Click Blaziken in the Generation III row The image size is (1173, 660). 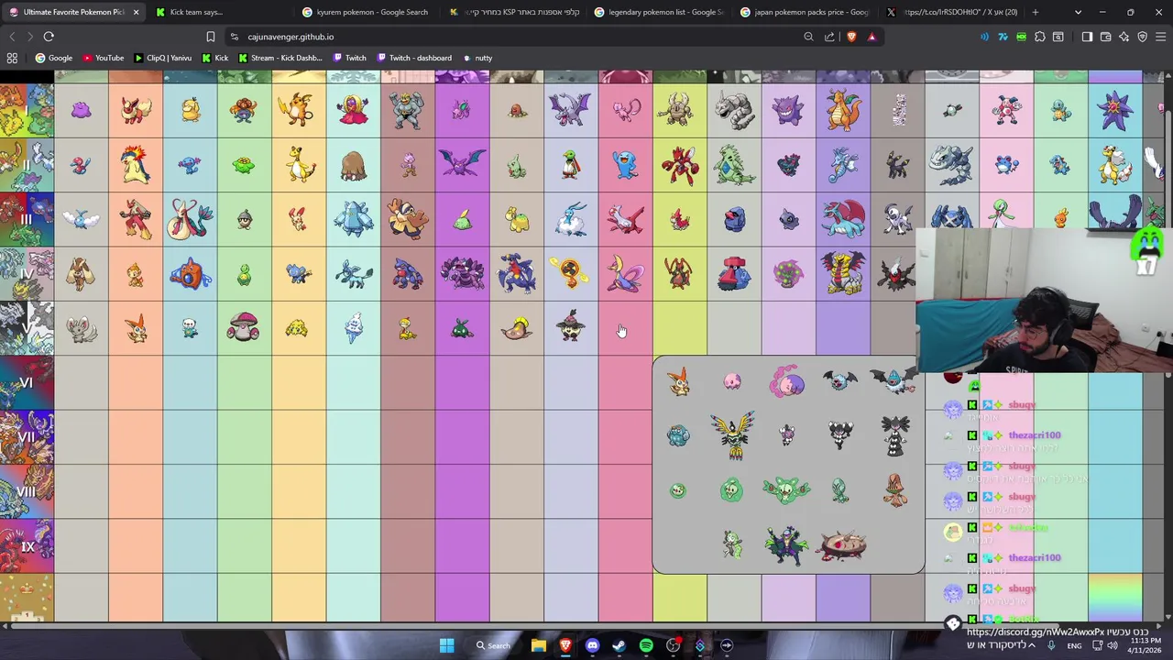pos(136,220)
